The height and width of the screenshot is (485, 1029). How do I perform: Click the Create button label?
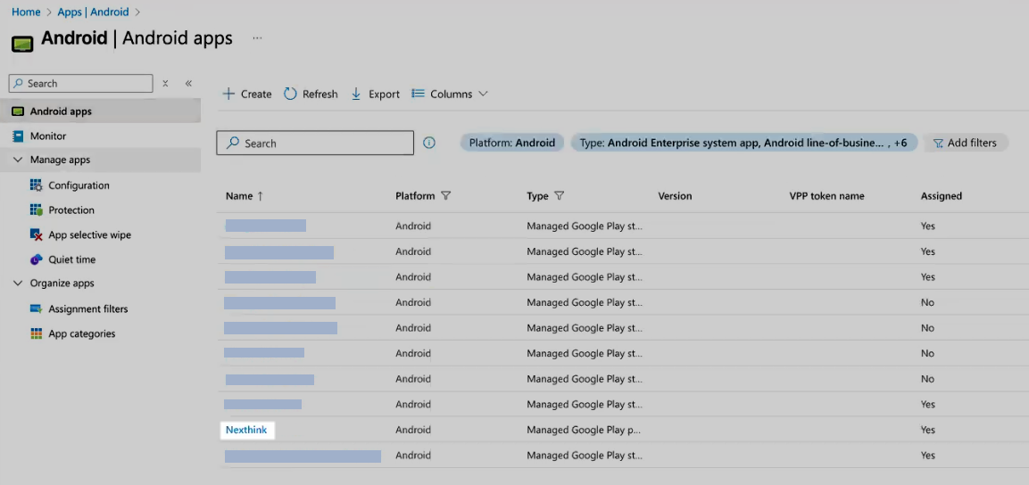click(256, 94)
